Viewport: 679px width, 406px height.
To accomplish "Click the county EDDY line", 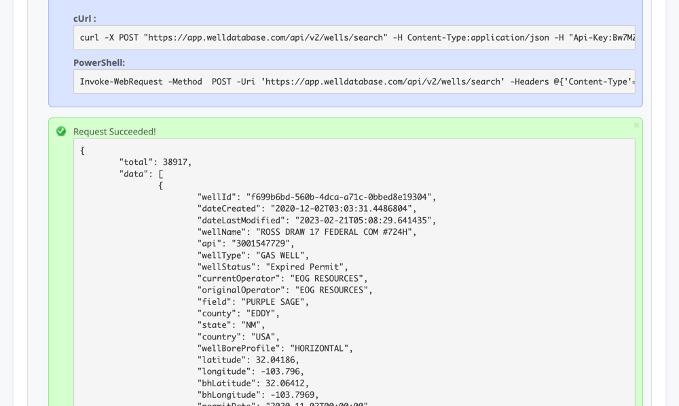I will [238, 314].
